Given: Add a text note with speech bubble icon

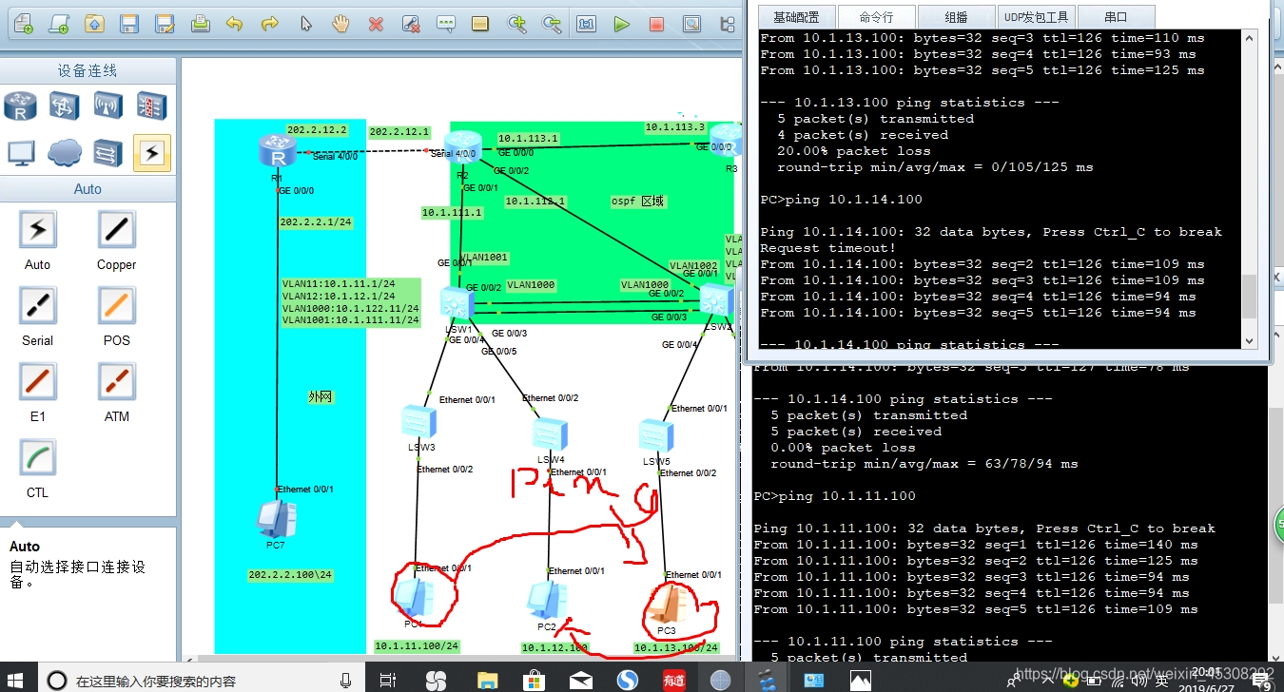Looking at the screenshot, I should [445, 24].
